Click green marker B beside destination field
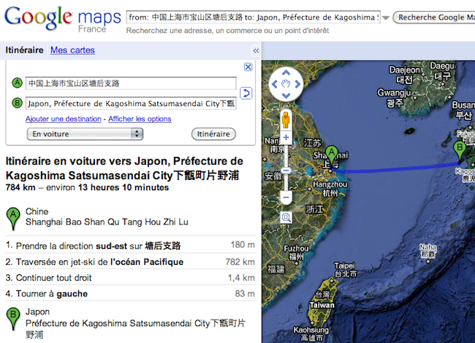 (x=18, y=103)
